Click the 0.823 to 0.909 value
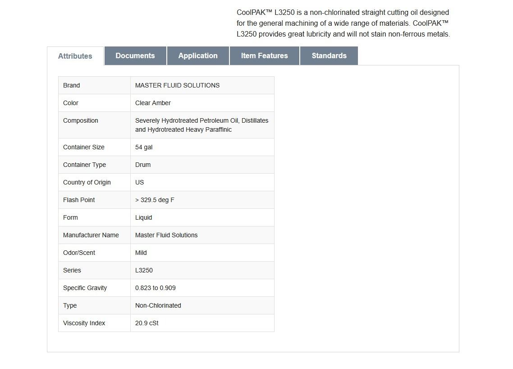The width and height of the screenshot is (513, 369). click(x=156, y=288)
